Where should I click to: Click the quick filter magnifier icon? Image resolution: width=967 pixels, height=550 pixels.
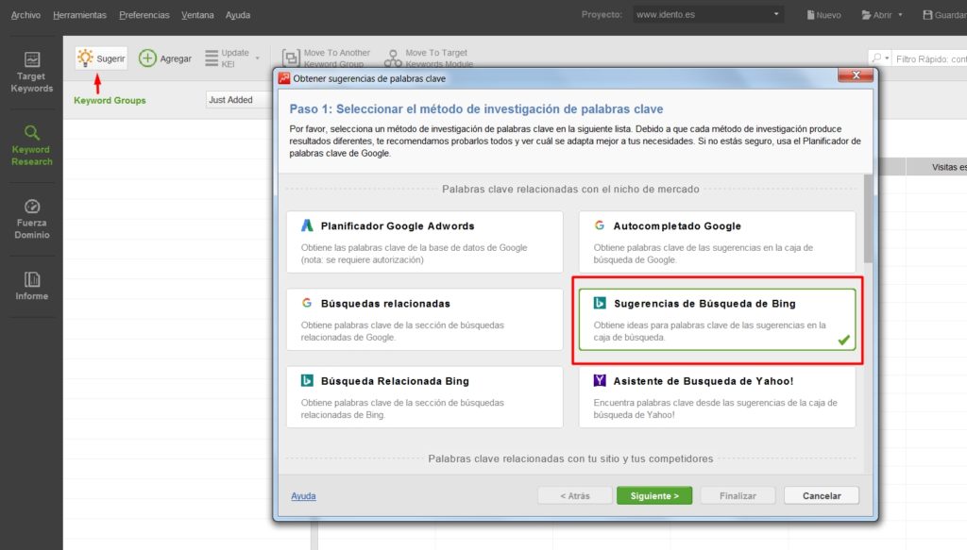[876, 58]
